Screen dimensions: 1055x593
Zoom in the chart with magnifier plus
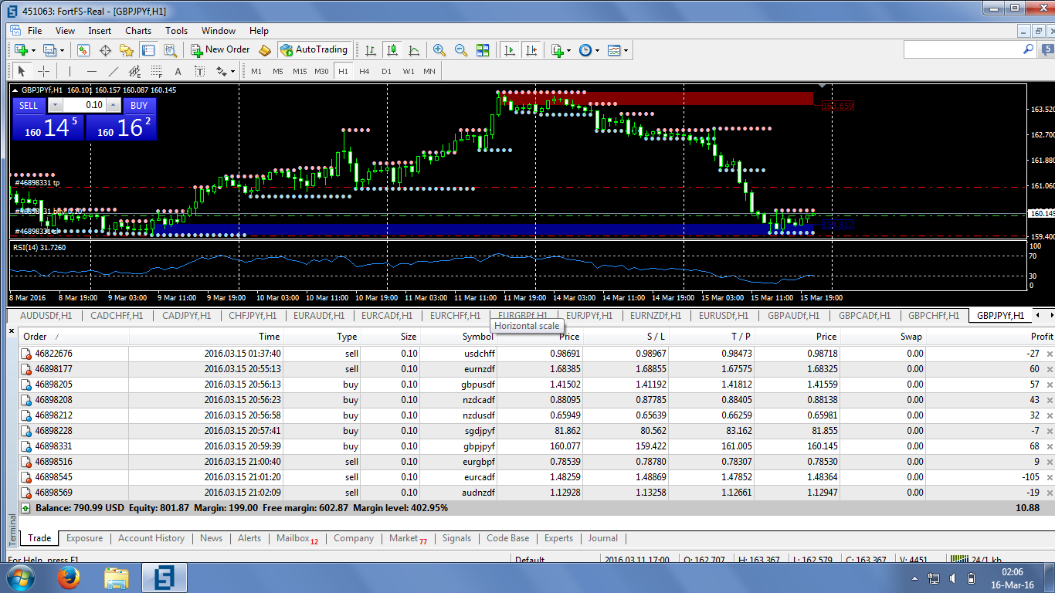[439, 50]
